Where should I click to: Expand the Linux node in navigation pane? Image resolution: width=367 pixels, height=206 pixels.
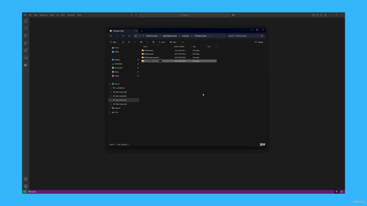click(x=110, y=112)
